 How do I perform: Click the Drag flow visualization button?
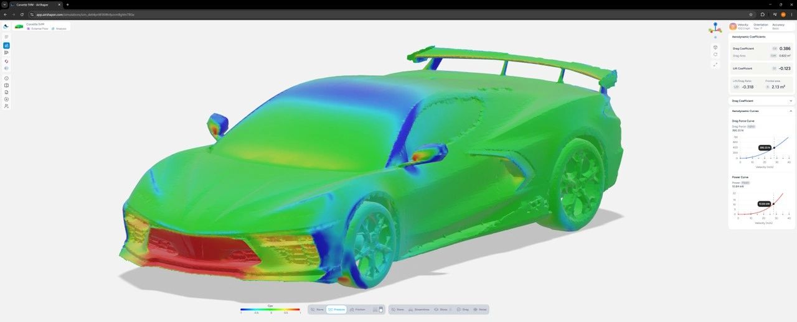point(463,310)
